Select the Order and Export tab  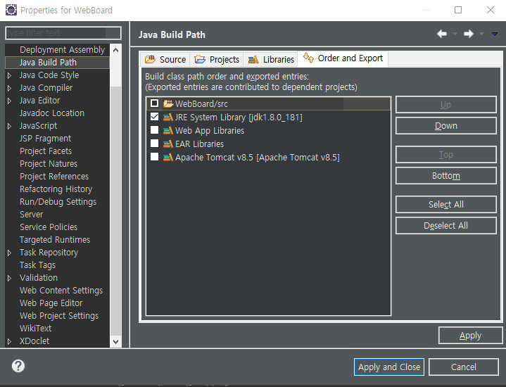343,58
